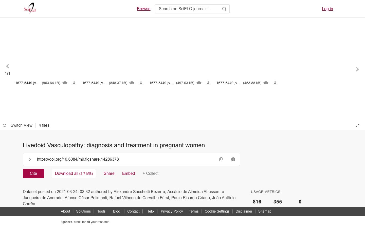365x228 pixels.
Task: Open the Share option
Action: pos(109,174)
